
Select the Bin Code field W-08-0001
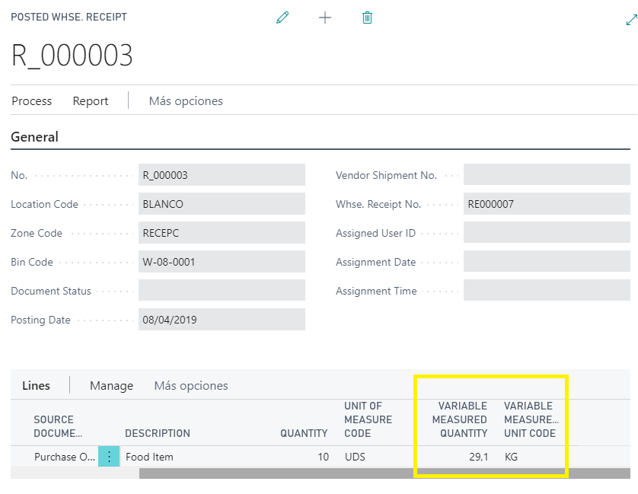point(222,262)
